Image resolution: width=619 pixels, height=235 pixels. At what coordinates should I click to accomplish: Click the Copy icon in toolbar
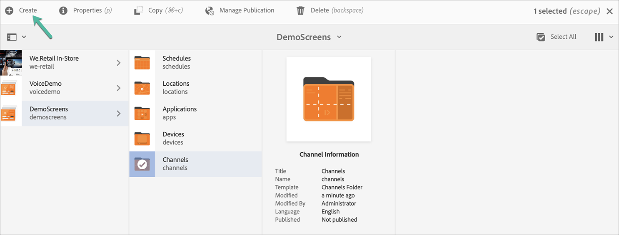[139, 10]
